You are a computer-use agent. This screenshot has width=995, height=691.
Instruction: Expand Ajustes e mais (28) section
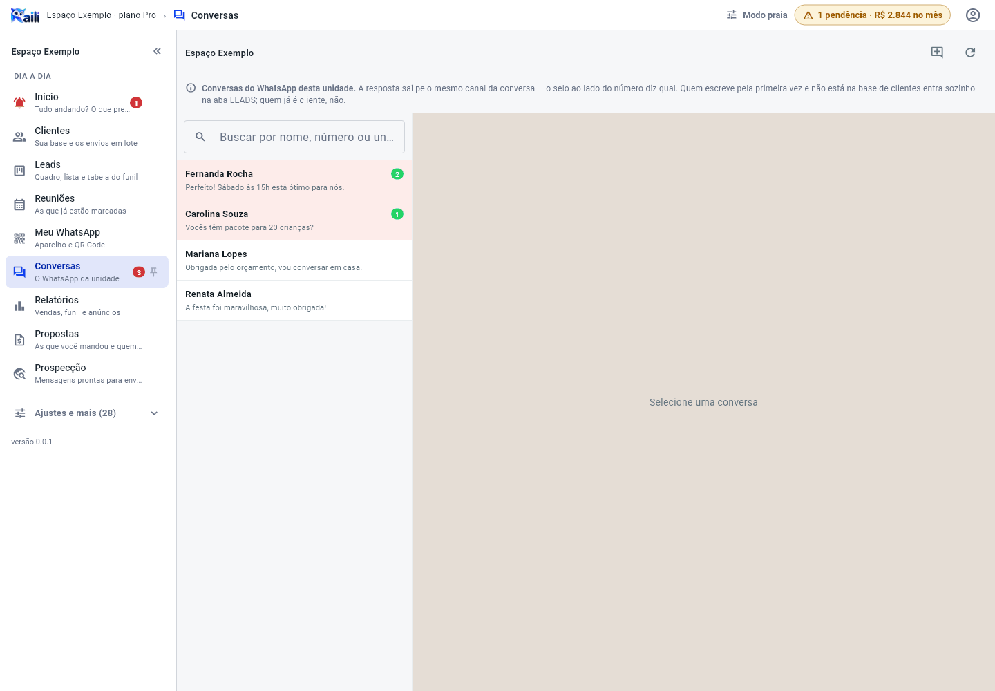coord(87,413)
